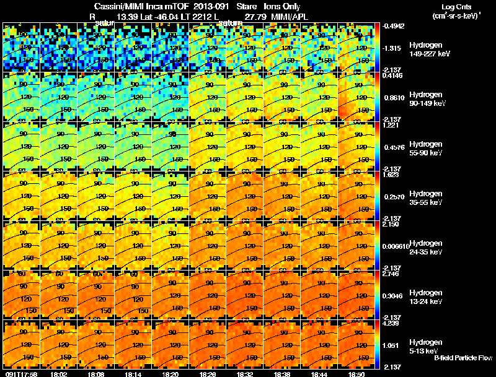Click the 0.3046 colorbar value

392,296
